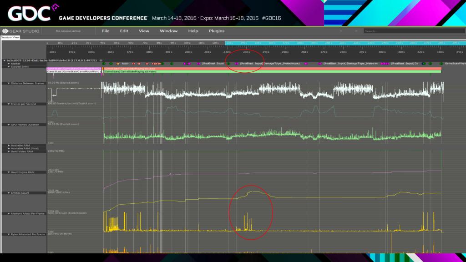Image resolution: width=466 pixels, height=262 pixels.
Task: Click the No session active button
Action: tap(68, 31)
